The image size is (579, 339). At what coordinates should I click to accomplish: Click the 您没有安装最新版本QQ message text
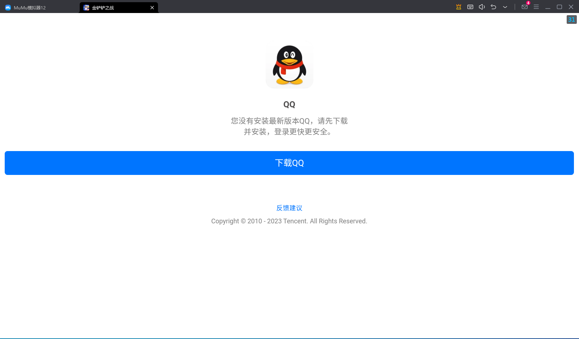click(x=289, y=126)
